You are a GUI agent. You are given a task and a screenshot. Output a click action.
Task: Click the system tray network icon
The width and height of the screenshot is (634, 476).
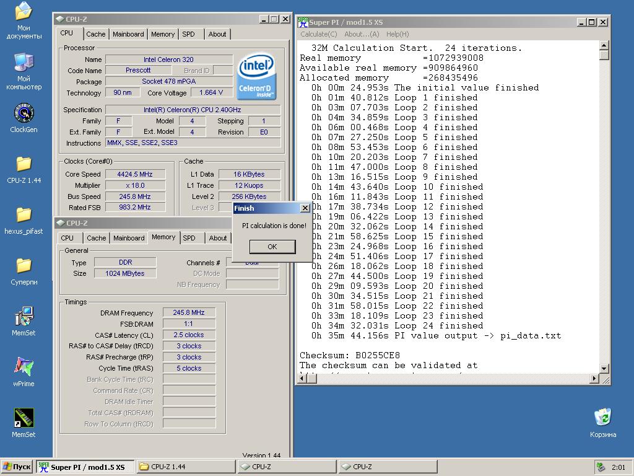tap(601, 467)
